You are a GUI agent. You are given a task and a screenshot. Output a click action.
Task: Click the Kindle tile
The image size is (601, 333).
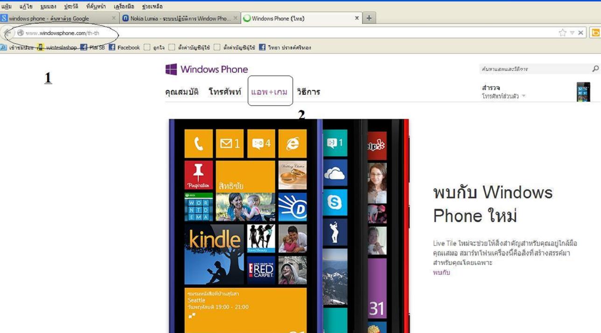[214, 254]
